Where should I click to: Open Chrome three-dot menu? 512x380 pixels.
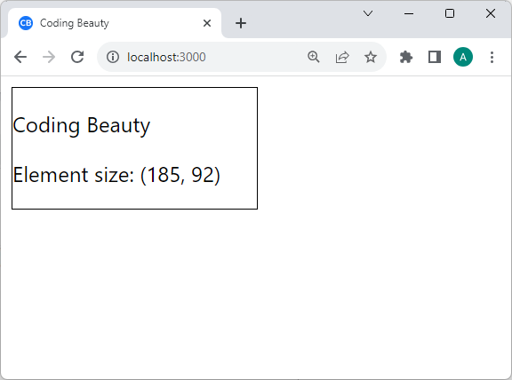coord(492,57)
